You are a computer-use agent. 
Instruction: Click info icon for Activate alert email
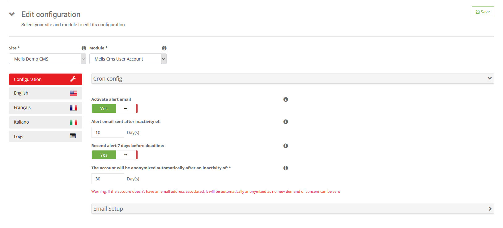(286, 99)
